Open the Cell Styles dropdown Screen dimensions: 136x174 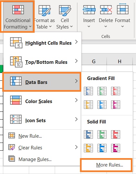64,17
